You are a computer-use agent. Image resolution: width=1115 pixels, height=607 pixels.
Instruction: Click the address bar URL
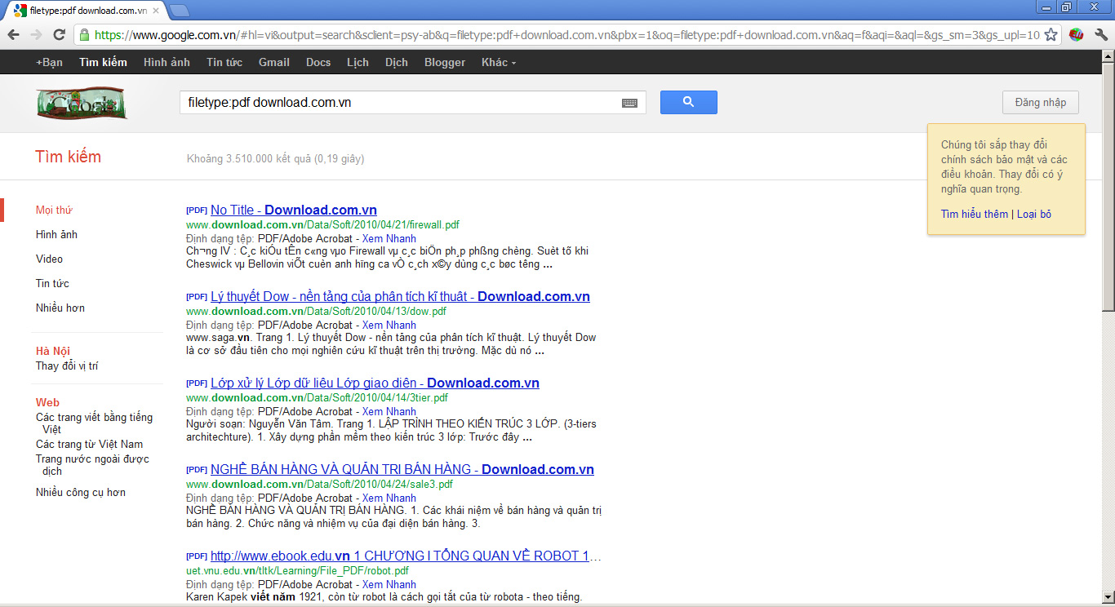click(566, 35)
